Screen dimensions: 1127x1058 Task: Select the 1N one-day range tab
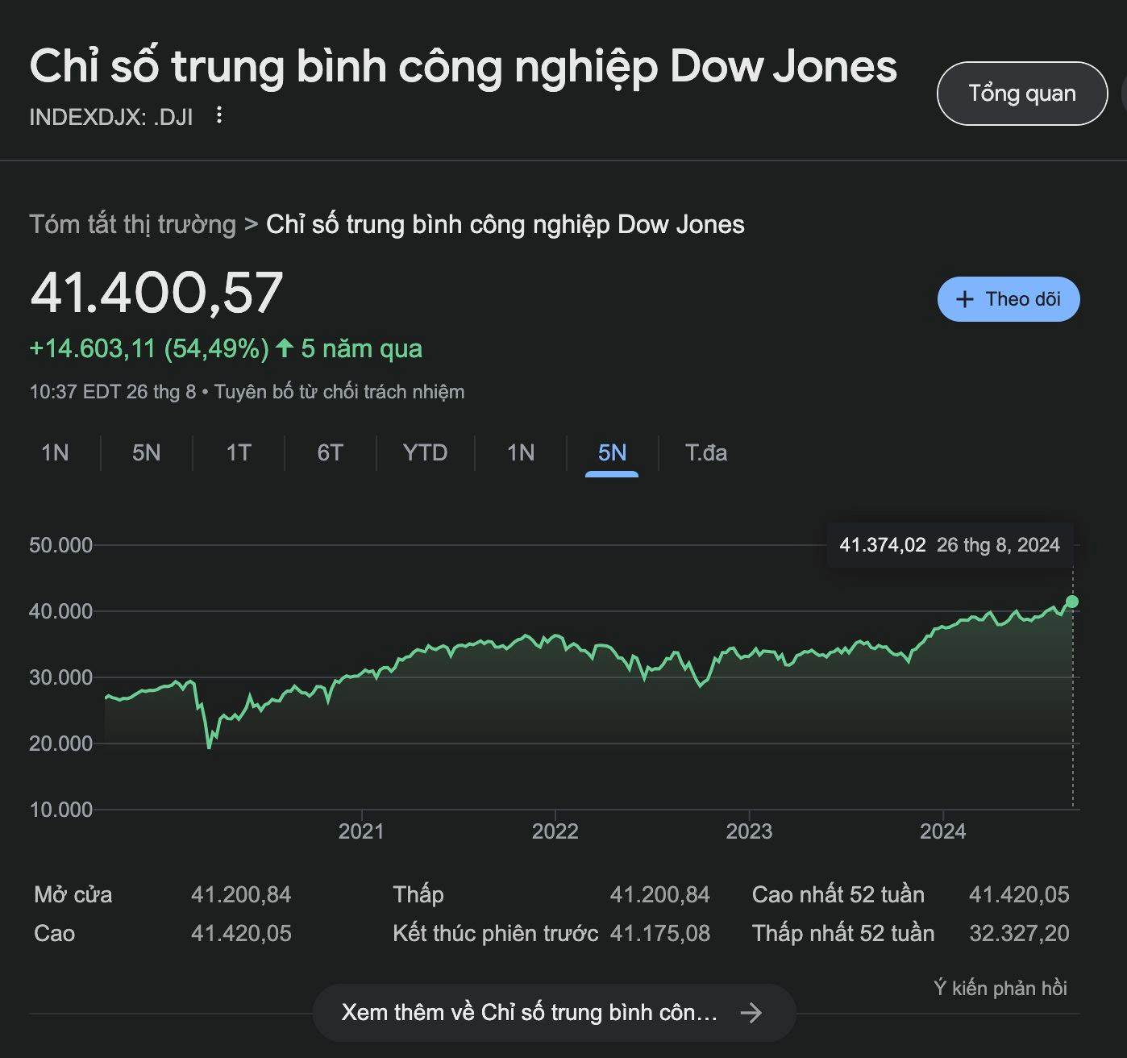click(x=55, y=452)
